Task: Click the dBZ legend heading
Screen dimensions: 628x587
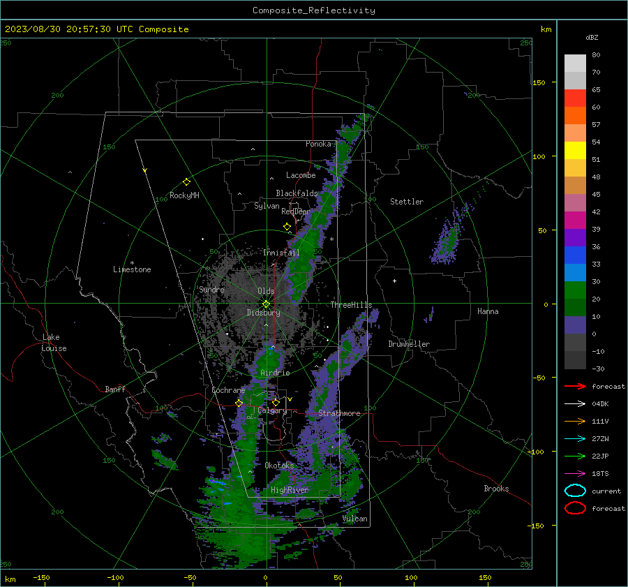Action: tap(592, 38)
